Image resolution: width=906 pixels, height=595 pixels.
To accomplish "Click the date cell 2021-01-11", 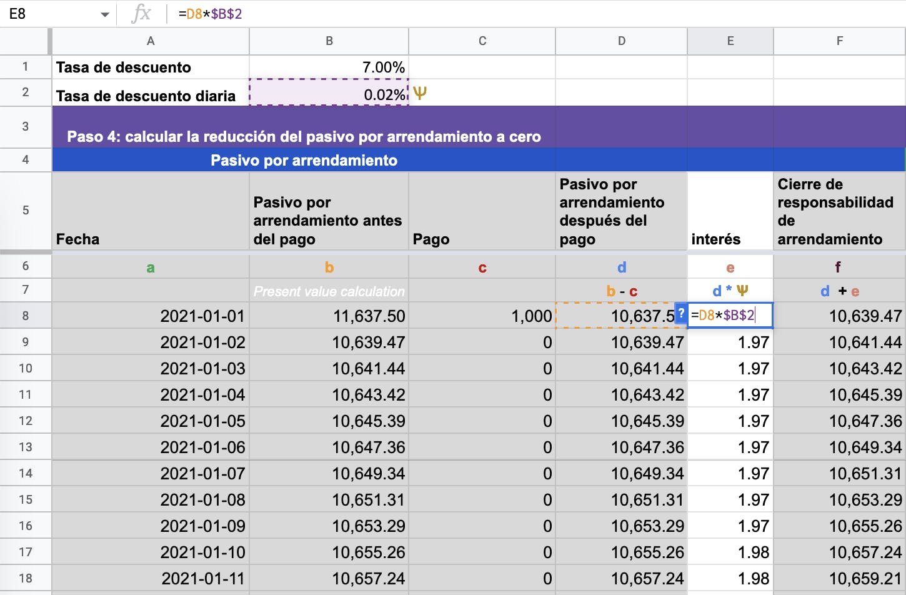I will tap(151, 578).
